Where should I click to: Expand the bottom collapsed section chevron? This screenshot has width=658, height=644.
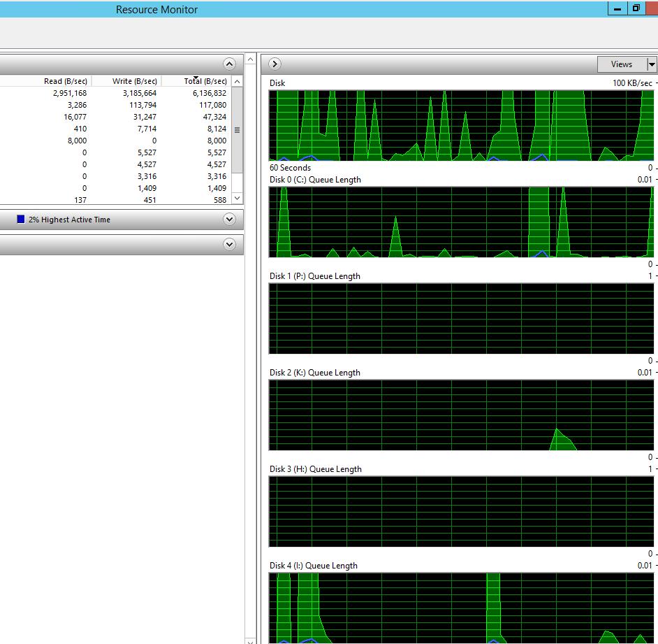(229, 245)
